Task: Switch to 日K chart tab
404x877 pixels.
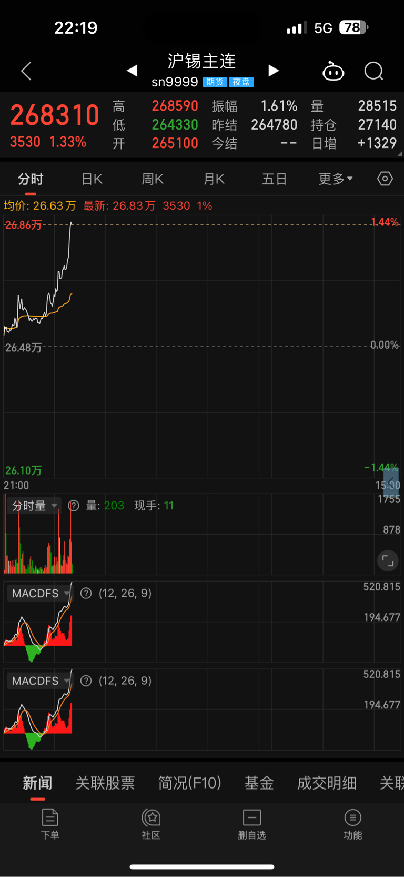Action: click(x=92, y=179)
